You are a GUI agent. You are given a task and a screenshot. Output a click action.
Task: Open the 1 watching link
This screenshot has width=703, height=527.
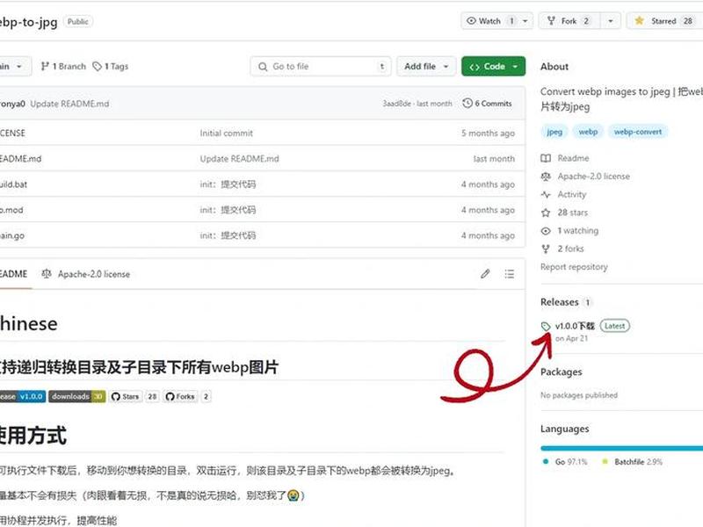pos(578,231)
